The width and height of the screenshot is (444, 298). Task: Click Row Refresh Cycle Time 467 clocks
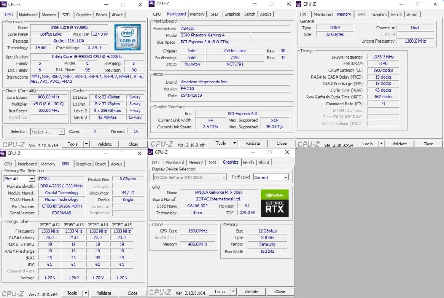click(383, 97)
